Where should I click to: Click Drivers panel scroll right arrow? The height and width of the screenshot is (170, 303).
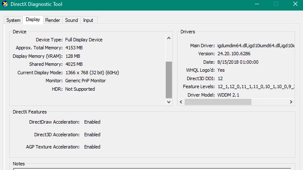[x=291, y=102]
